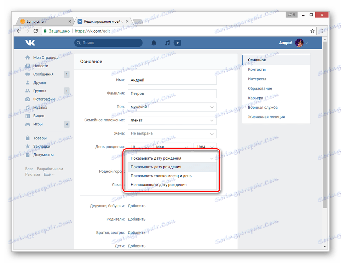Switch to Карьера section
Viewport: 341px width, 263px height.
pyautogui.click(x=276, y=98)
